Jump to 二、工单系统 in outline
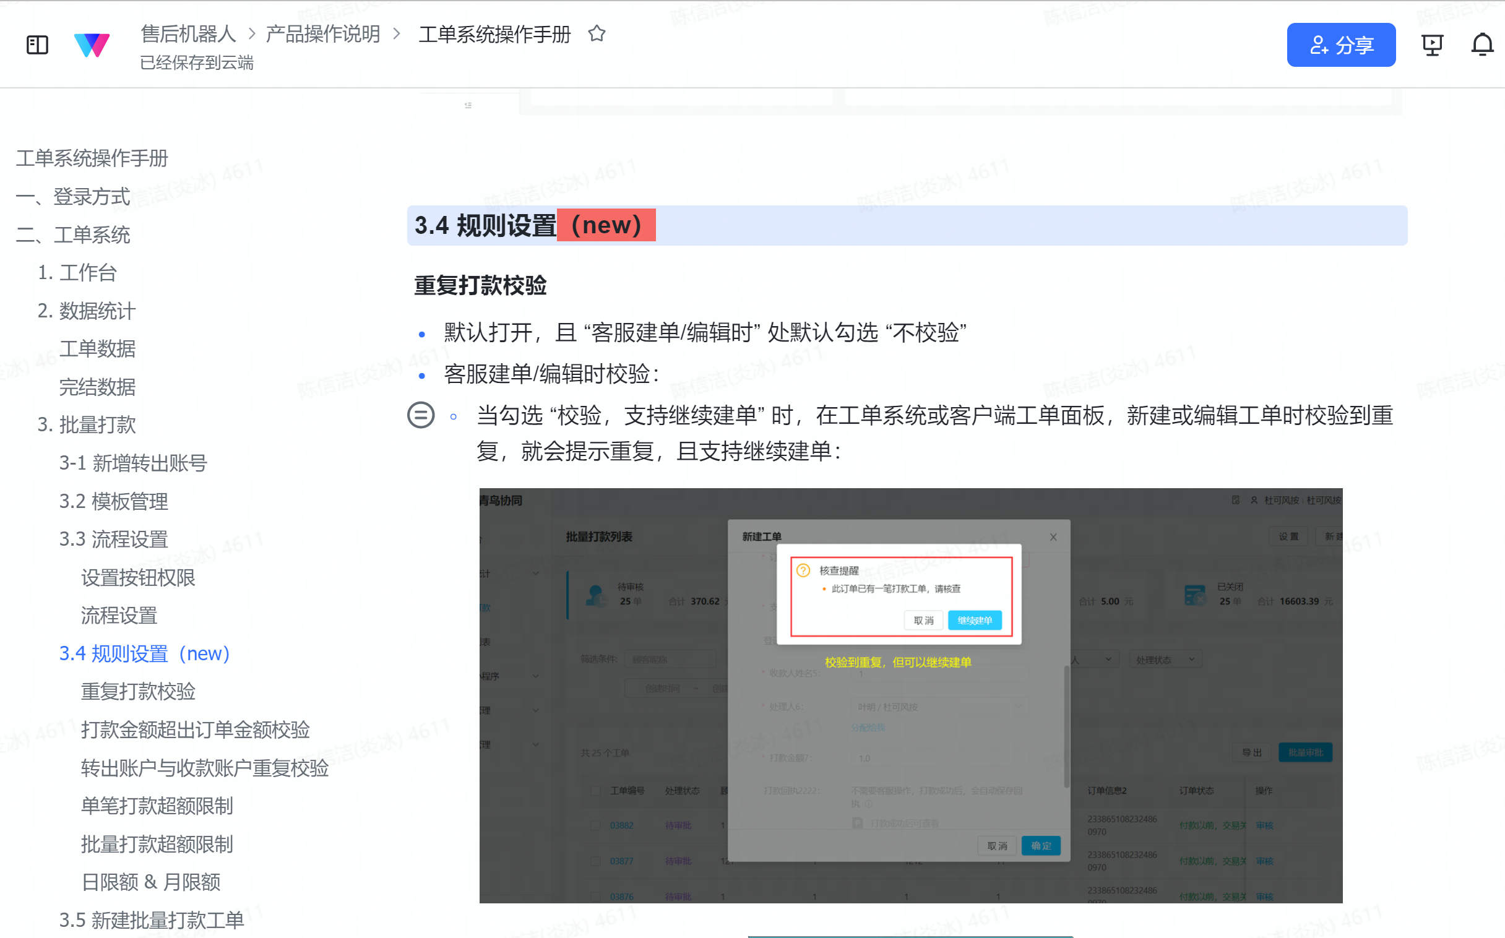The height and width of the screenshot is (938, 1505). (73, 235)
